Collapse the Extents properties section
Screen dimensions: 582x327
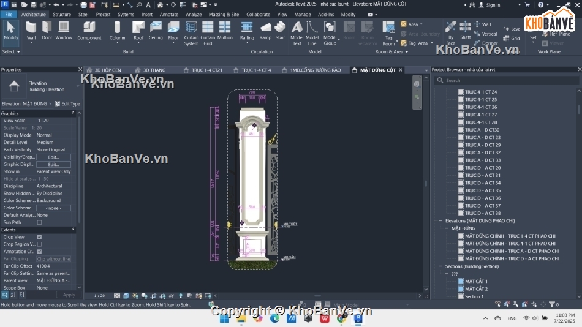pos(73,230)
